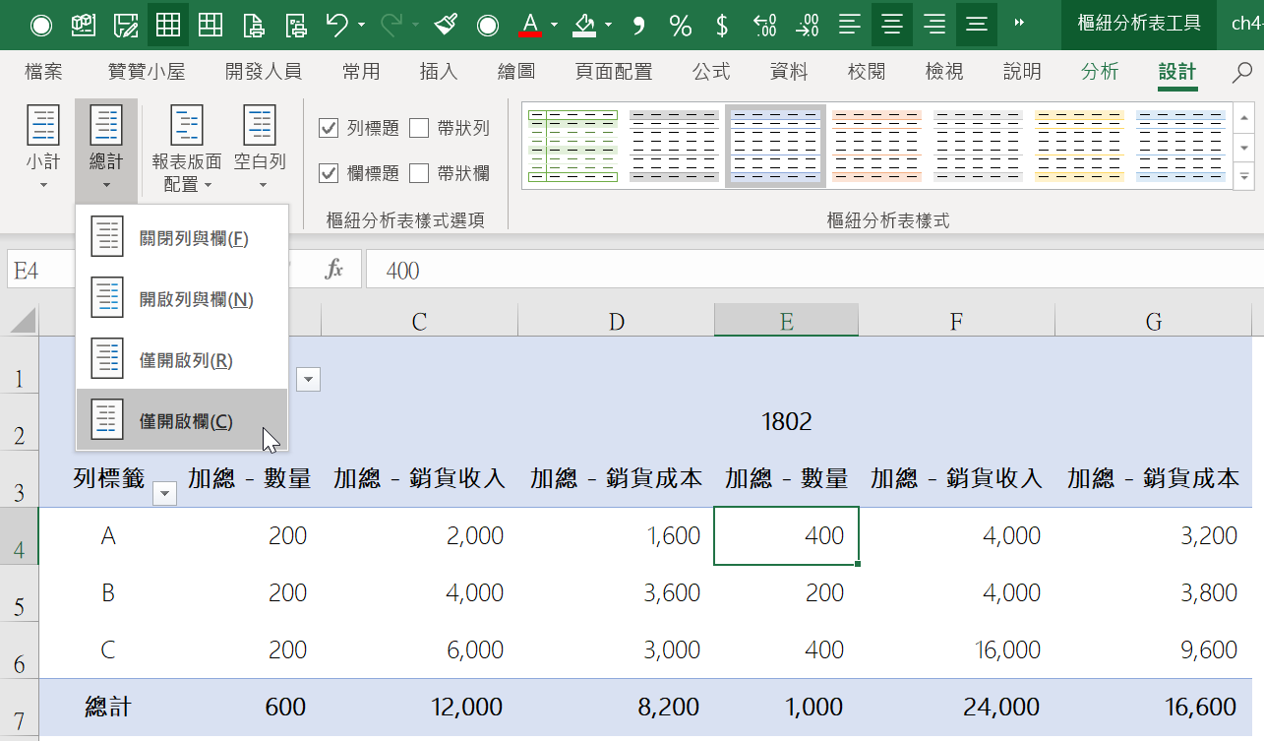Click the Undo arrow icon
1264x741 pixels.
[x=337, y=25]
